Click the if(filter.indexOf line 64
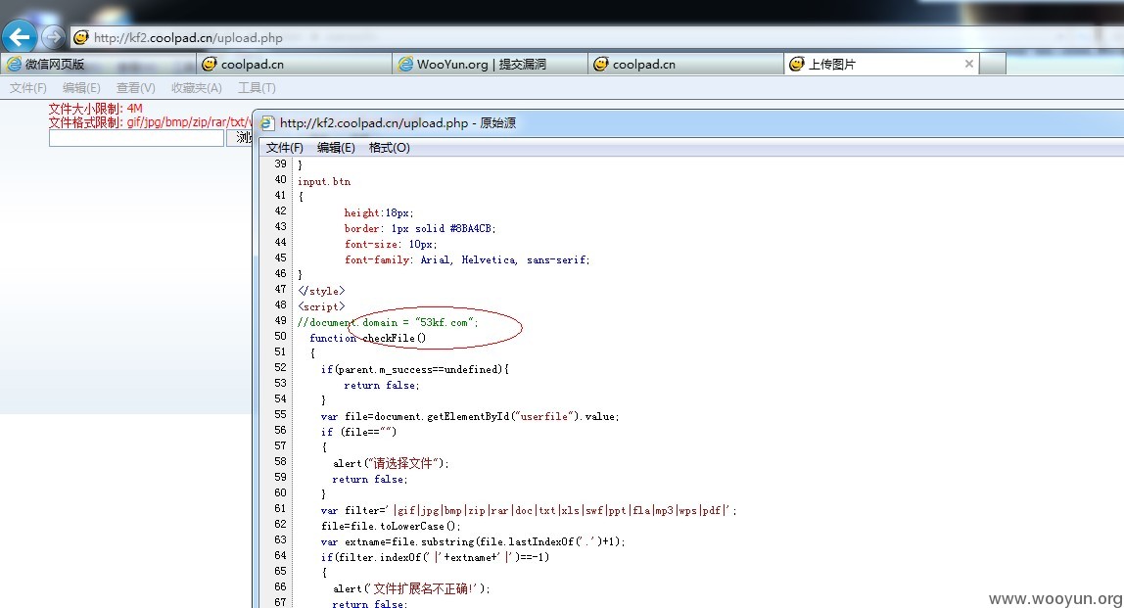Image resolution: width=1124 pixels, height=608 pixels. (x=435, y=557)
